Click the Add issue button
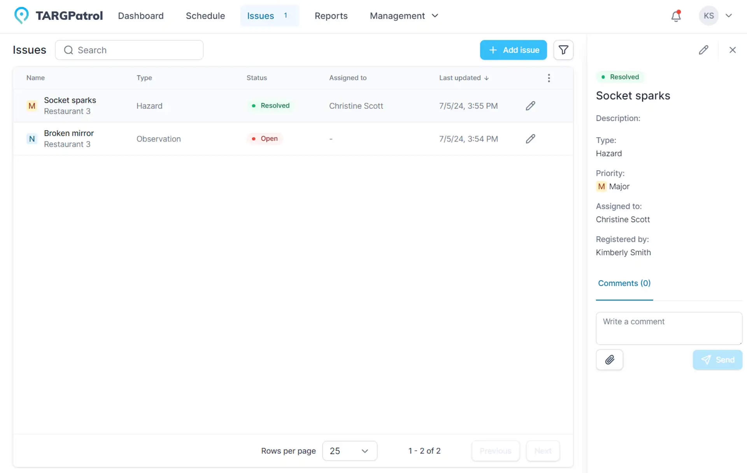747x473 pixels. point(513,50)
